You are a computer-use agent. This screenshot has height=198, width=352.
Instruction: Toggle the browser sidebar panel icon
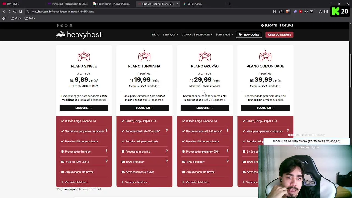(x=326, y=12)
